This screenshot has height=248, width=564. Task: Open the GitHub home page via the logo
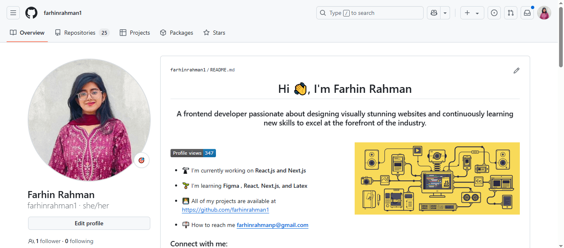pos(31,13)
